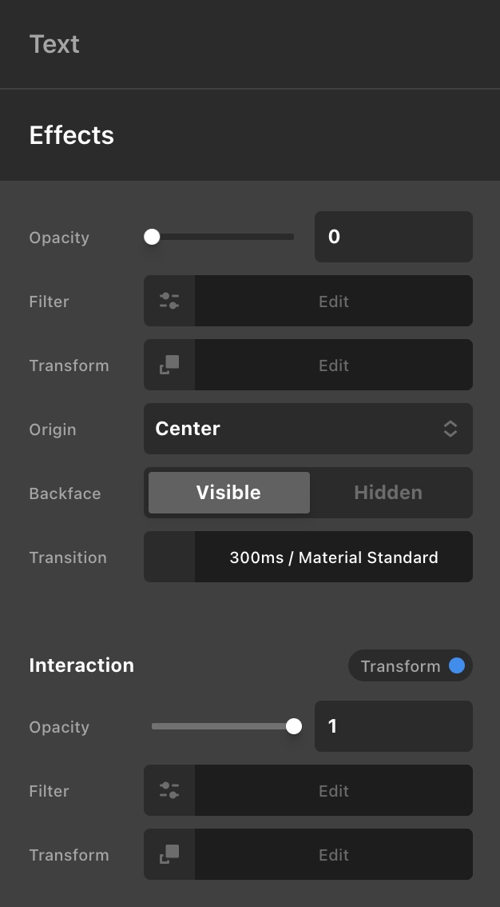Open the Origin dropdown set to Center
This screenshot has height=907, width=500.
308,429
